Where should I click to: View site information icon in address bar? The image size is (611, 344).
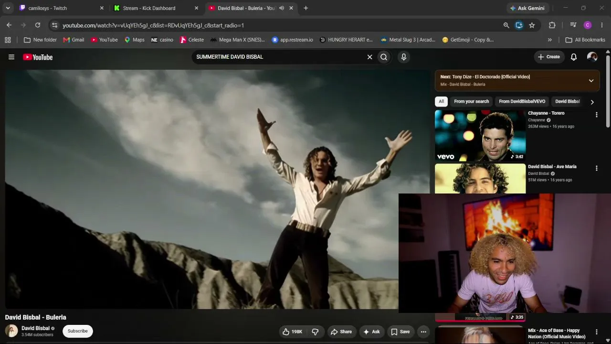pos(54,25)
